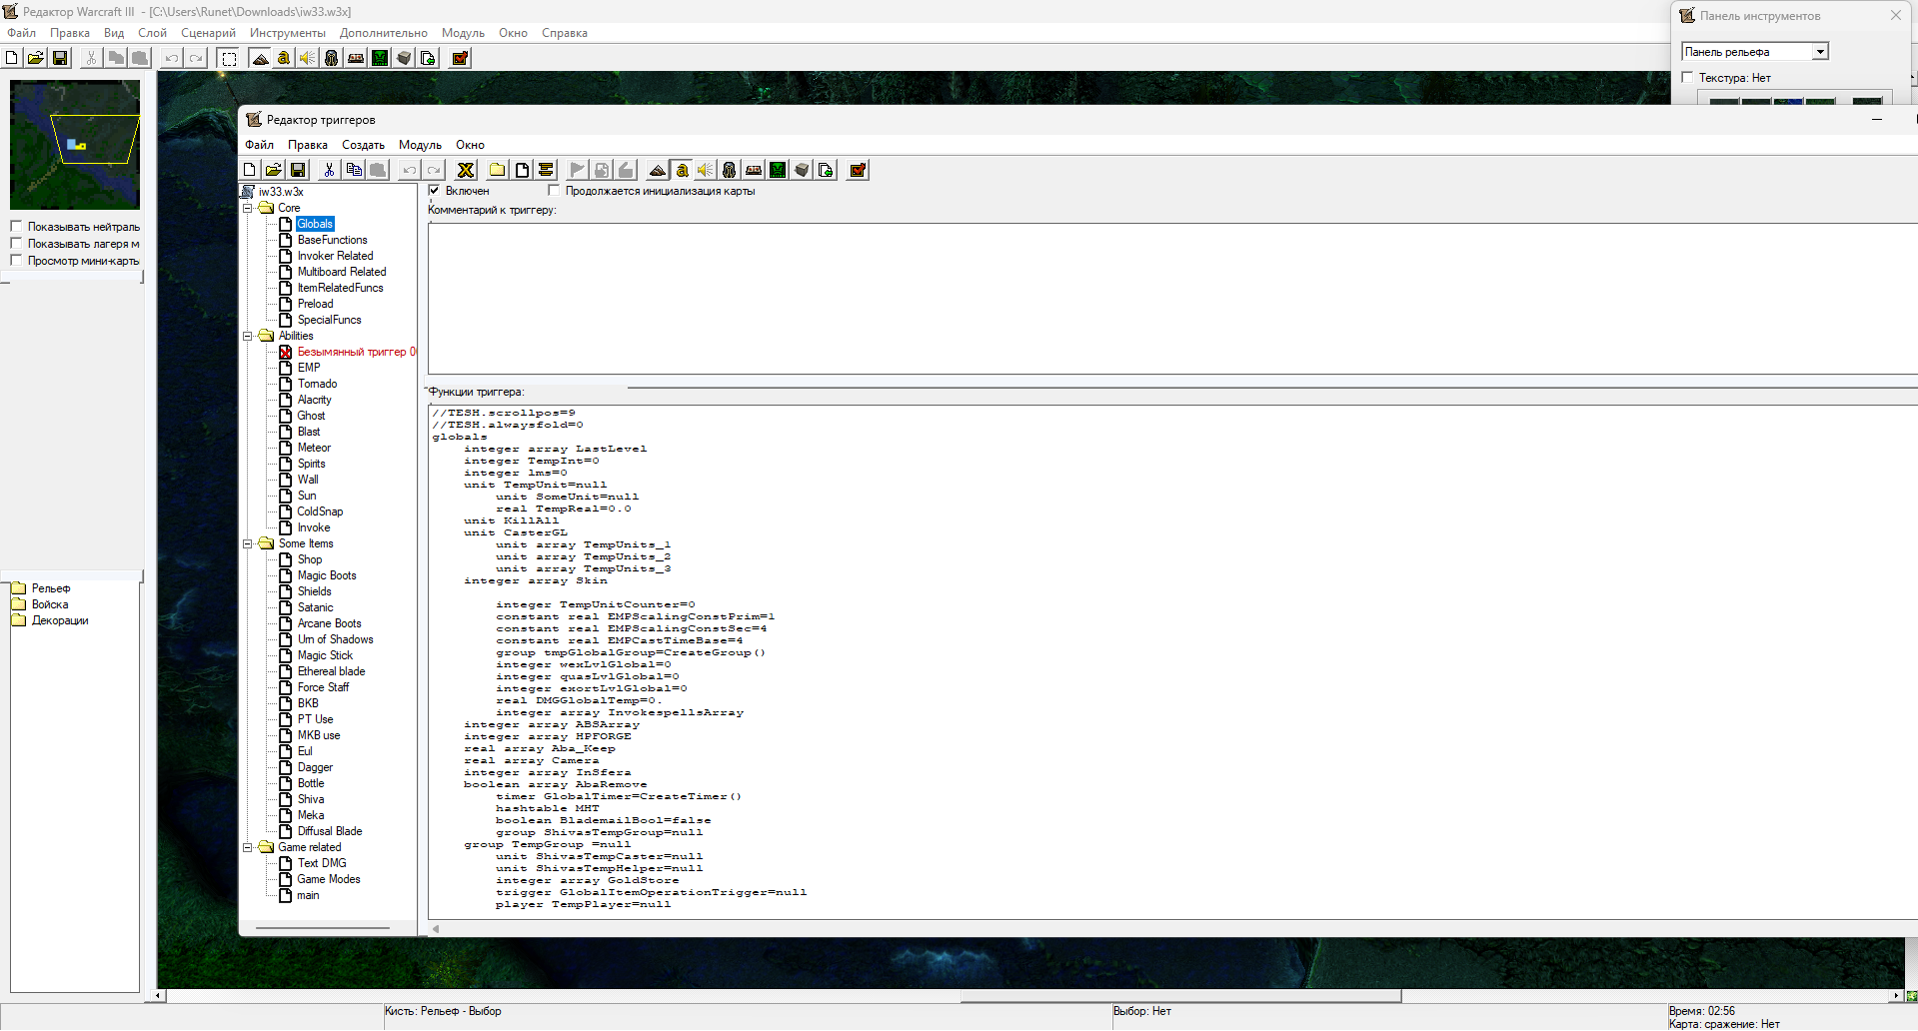1918x1031 pixels.
Task: Collapse the Core category
Action: [x=248, y=208]
